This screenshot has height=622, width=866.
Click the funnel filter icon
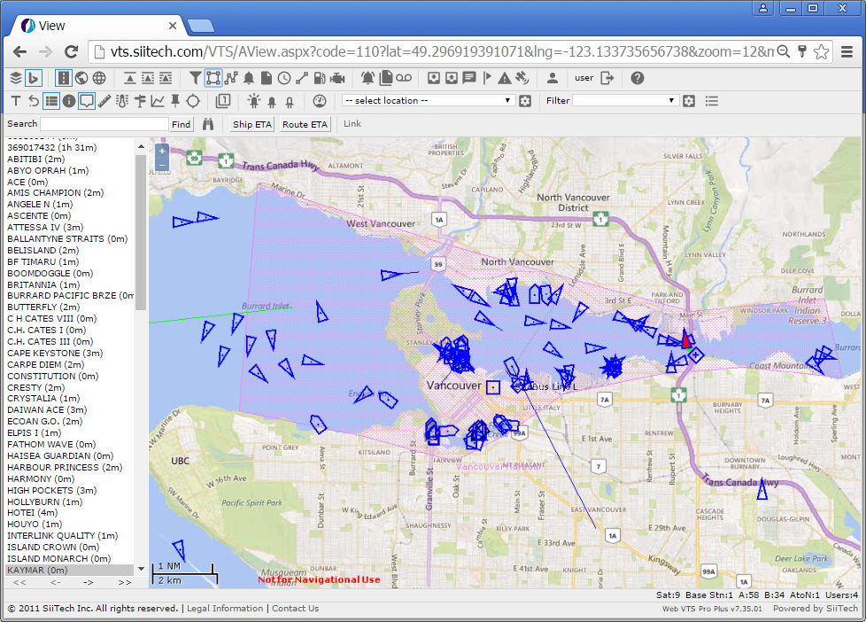(x=196, y=78)
